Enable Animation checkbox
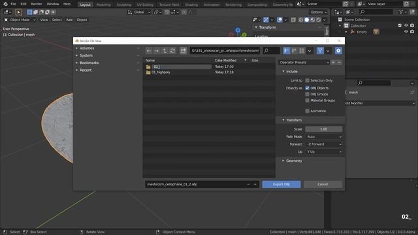 coord(307,111)
